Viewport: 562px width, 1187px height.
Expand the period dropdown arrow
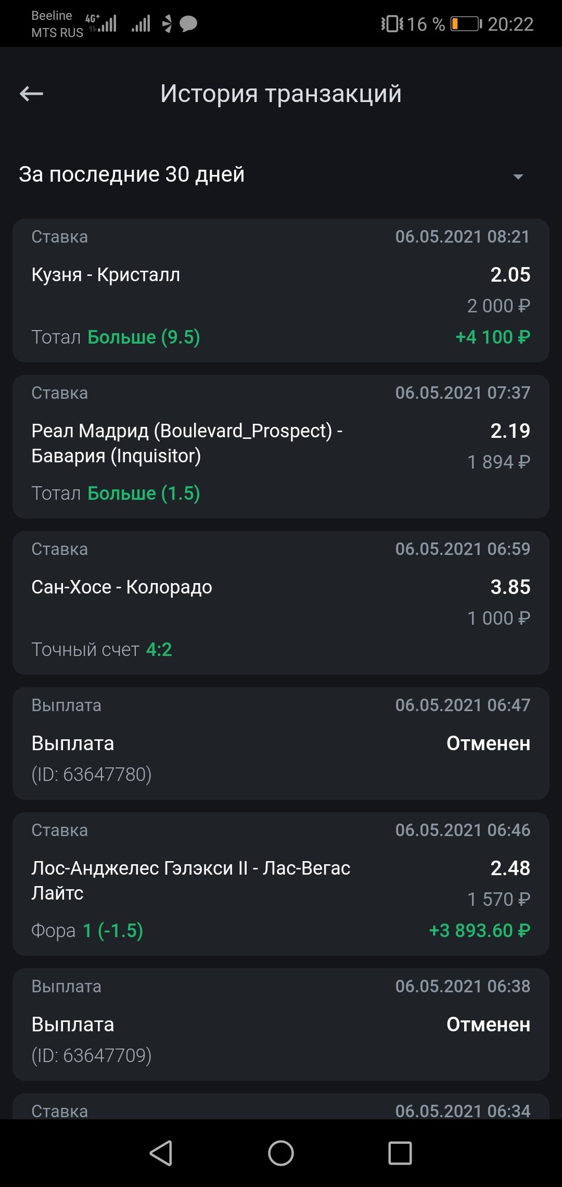518,176
